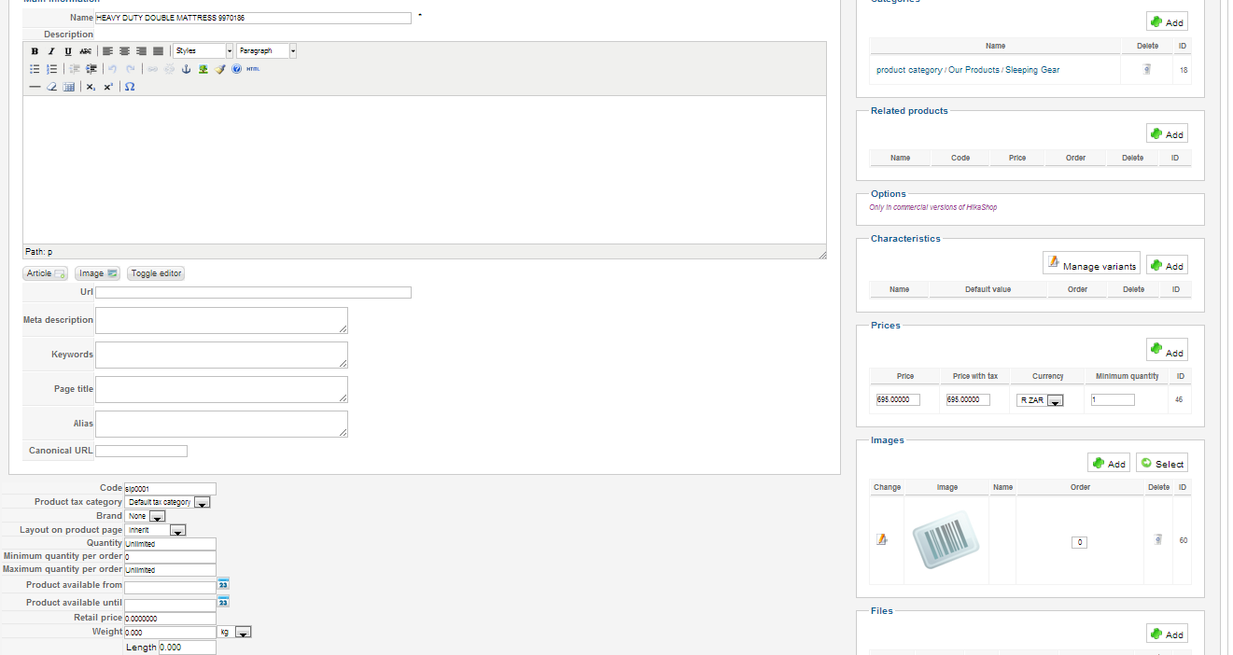Screen dimensions: 1233x655
Task: Insert an anchor with the anchor icon
Action: (186, 69)
